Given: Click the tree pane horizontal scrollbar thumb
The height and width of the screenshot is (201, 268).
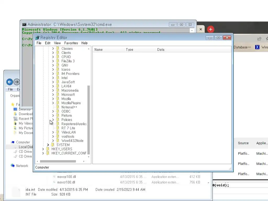Looking at the screenshot, I should coord(58,161).
